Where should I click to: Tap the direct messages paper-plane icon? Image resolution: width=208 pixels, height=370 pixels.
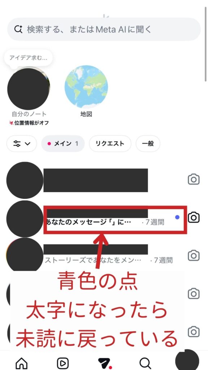pos(104,363)
